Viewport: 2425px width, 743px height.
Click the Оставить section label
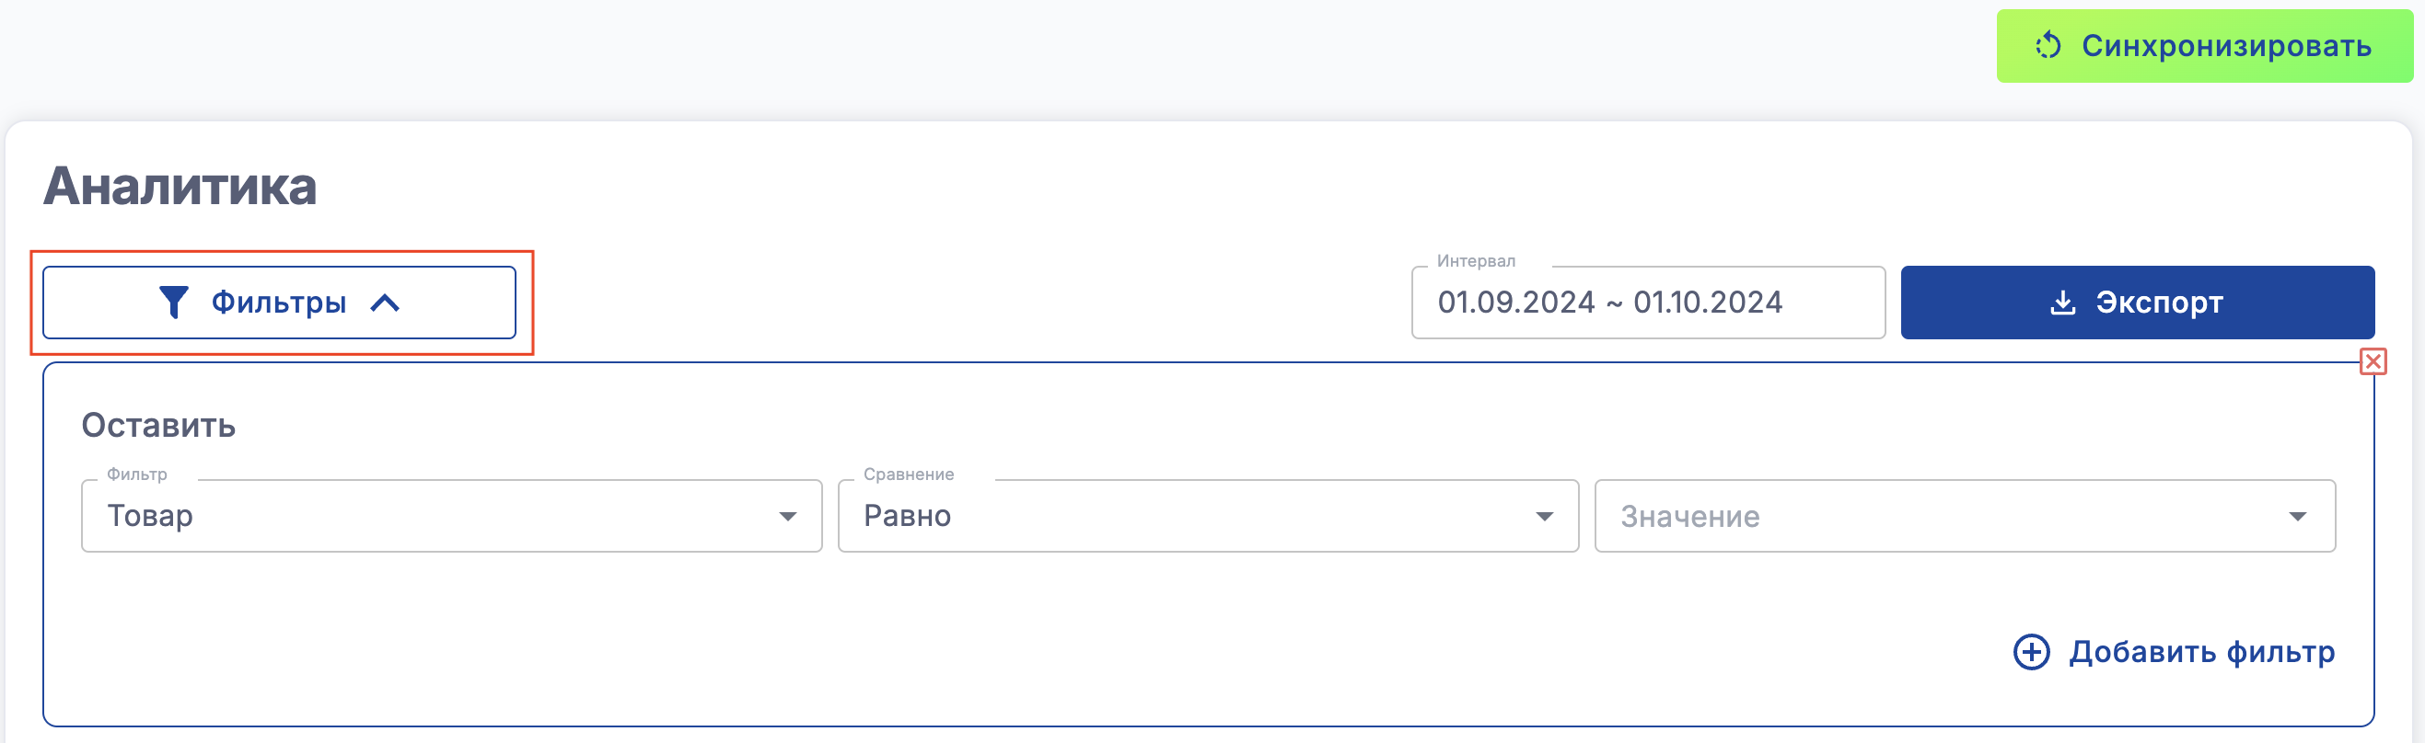(x=158, y=425)
